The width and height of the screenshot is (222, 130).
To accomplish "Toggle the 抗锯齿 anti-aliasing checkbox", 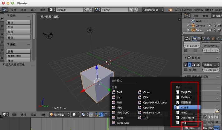I will (x=189, y=58).
